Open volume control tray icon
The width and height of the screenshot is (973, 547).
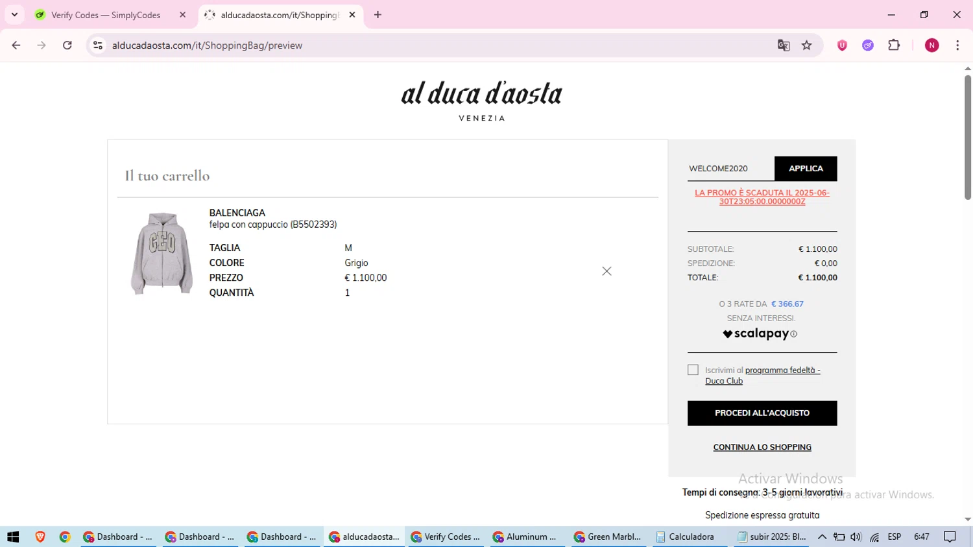(856, 537)
